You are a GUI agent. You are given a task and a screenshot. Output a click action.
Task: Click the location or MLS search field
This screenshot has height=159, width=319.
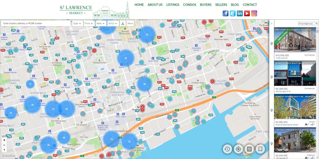36,23
